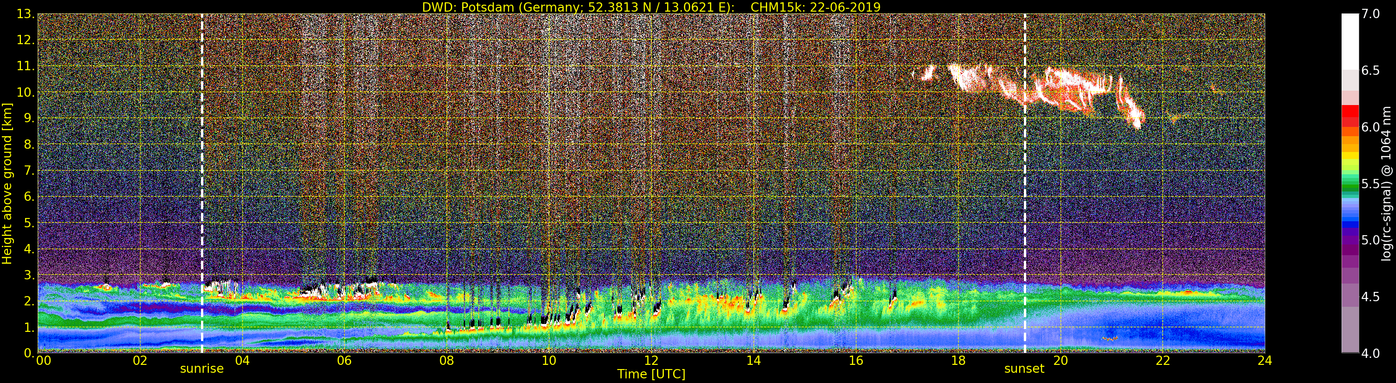1396x383 pixels.
Task: Click the x-axis tick label '18'
Action: pyautogui.click(x=958, y=361)
